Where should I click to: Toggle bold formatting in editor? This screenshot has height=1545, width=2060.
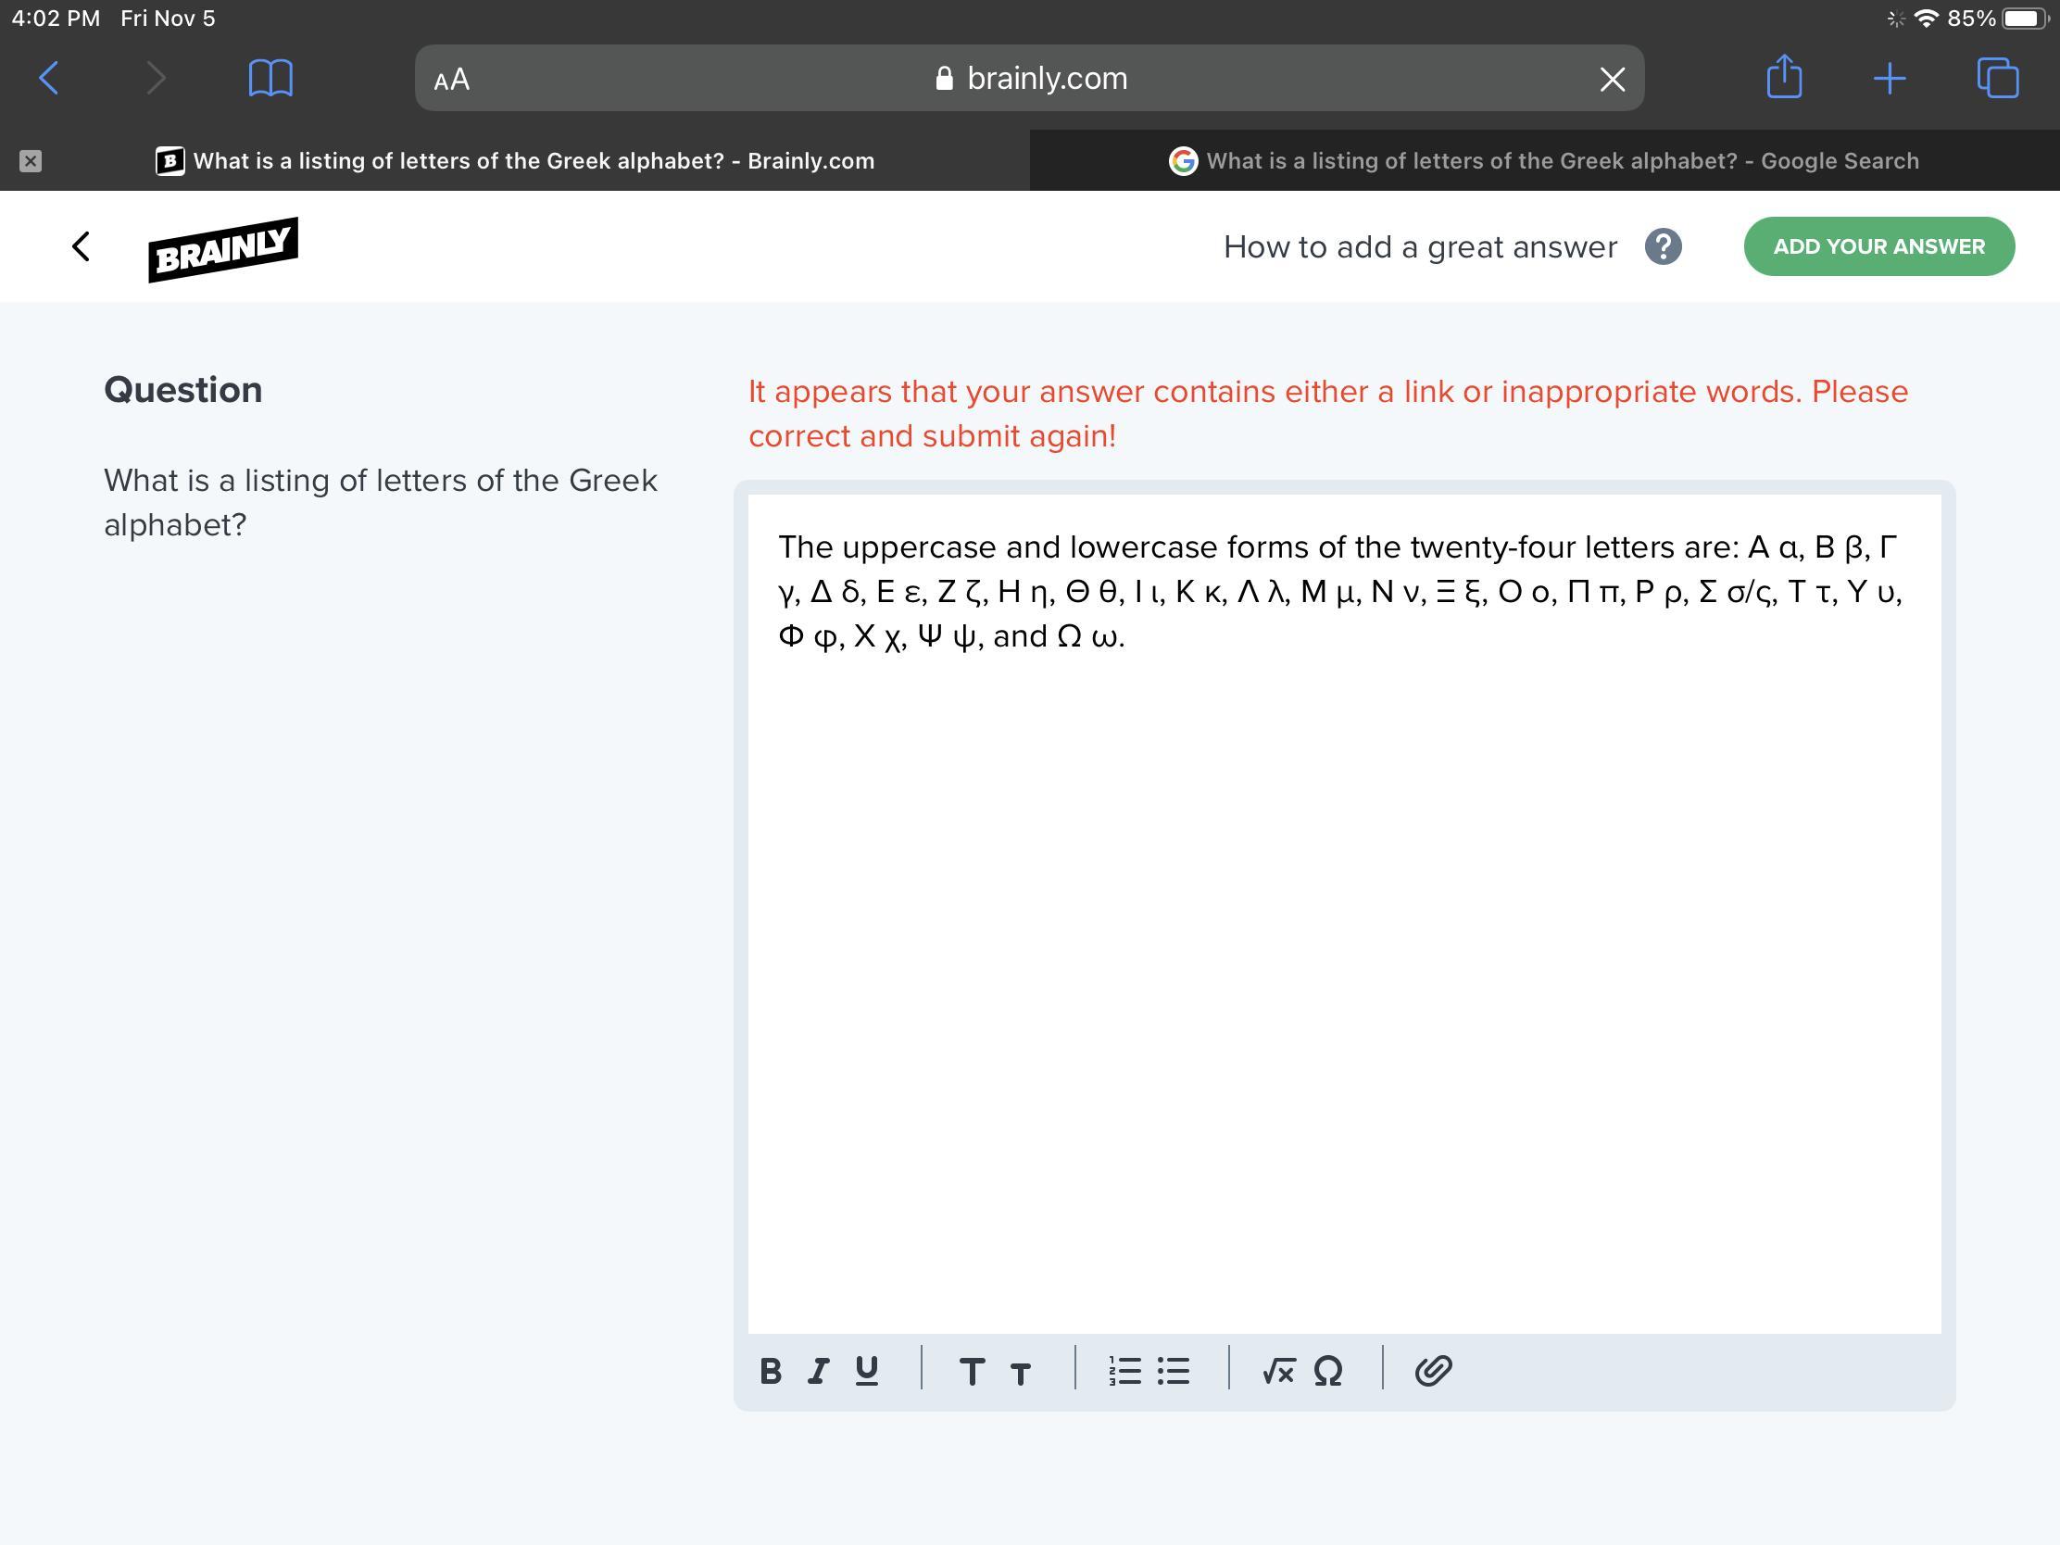coord(770,1371)
